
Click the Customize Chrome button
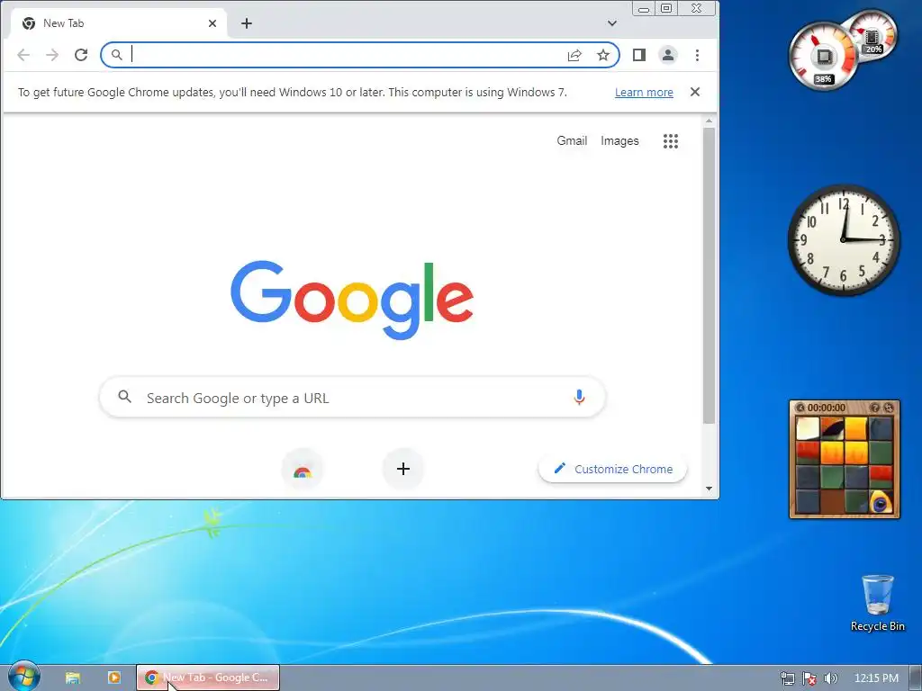(x=612, y=469)
